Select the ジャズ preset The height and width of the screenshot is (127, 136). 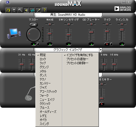click(49, 87)
